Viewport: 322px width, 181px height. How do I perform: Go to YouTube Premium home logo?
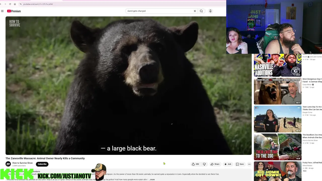14,11
